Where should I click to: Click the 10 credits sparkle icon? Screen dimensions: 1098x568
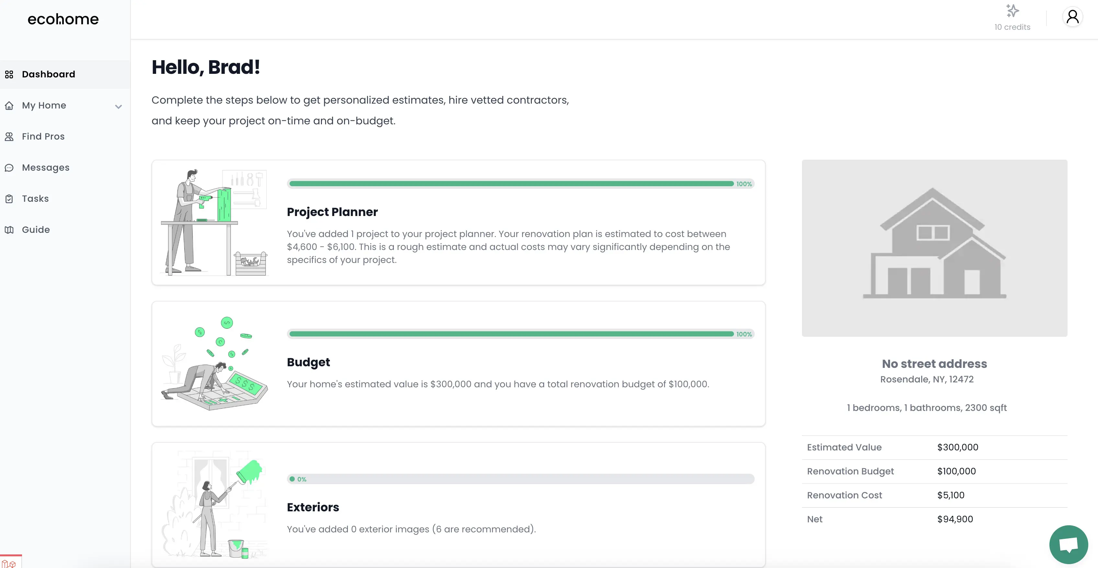1013,10
